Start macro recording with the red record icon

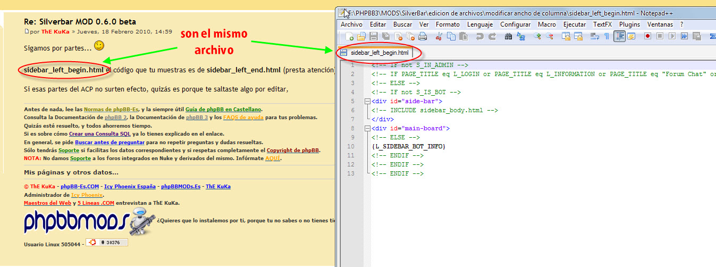click(648, 36)
